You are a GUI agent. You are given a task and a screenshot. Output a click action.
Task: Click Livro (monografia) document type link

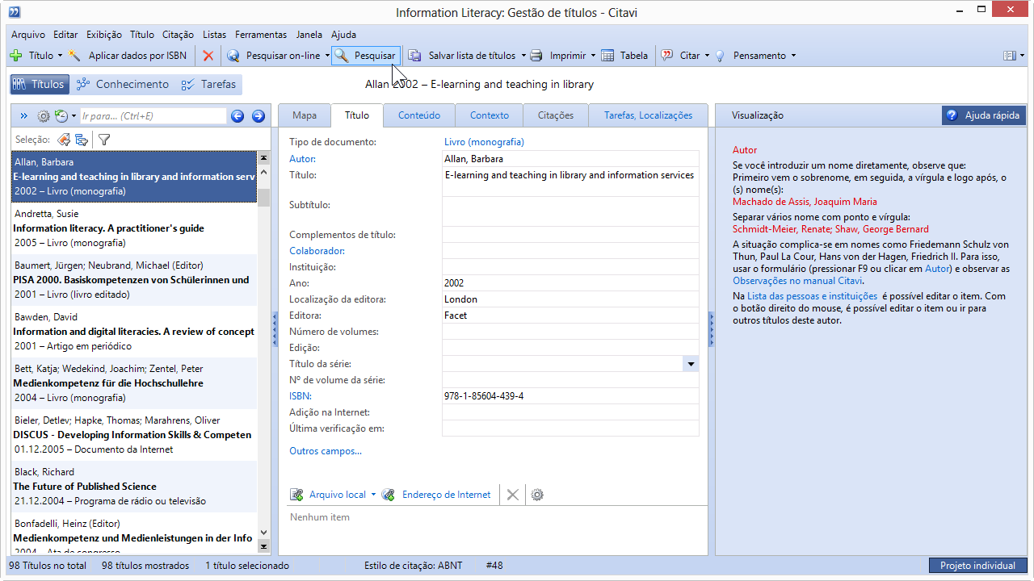(484, 142)
